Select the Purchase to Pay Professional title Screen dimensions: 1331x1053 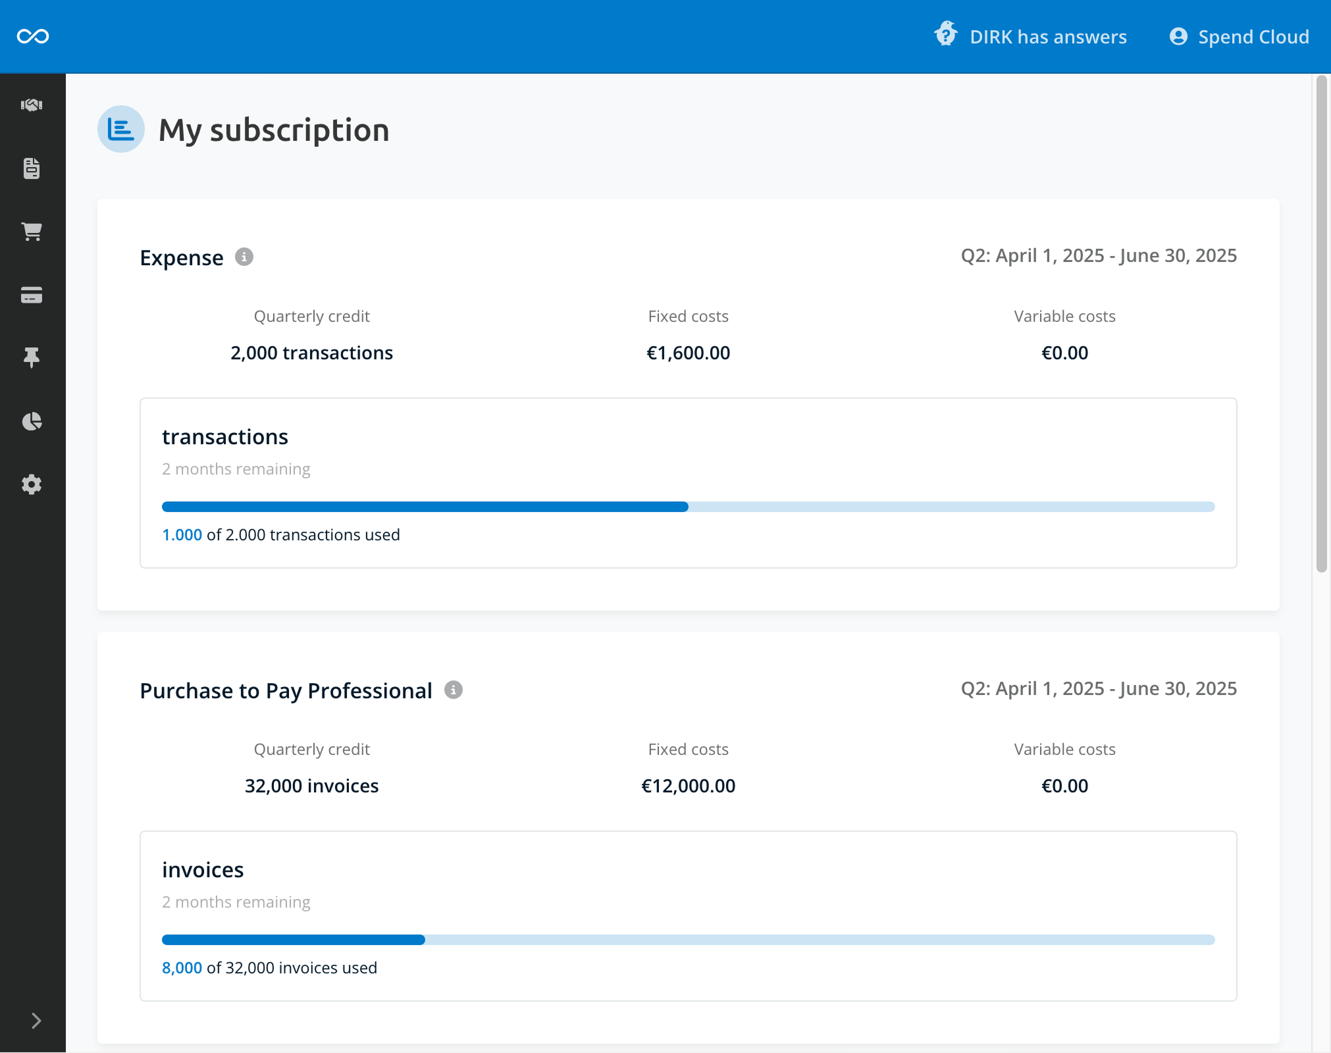[286, 690]
